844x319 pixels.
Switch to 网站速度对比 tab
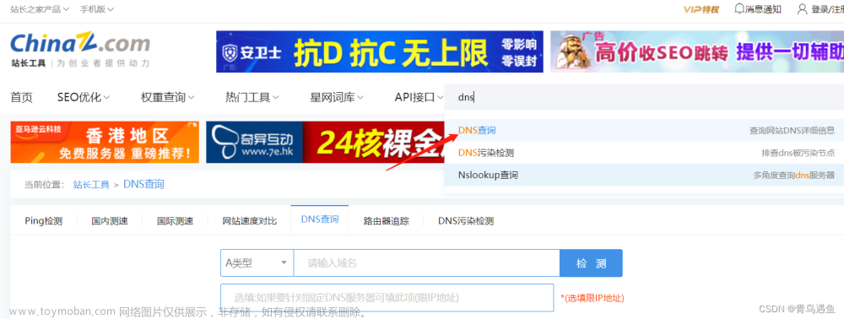pyautogui.click(x=250, y=220)
